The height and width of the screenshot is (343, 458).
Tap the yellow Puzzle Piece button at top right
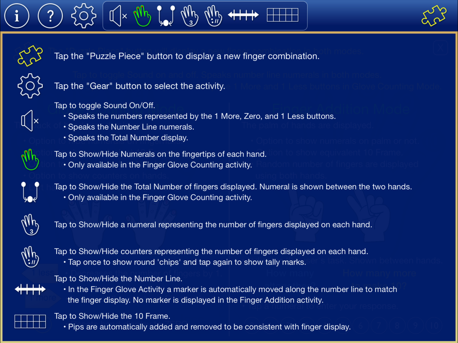[434, 16]
